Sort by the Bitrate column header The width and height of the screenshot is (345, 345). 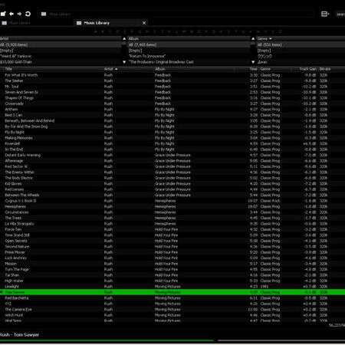click(325, 69)
